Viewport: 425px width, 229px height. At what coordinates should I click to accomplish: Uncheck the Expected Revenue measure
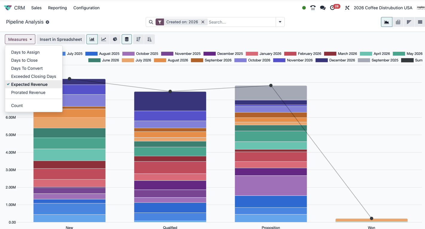pyautogui.click(x=34, y=84)
